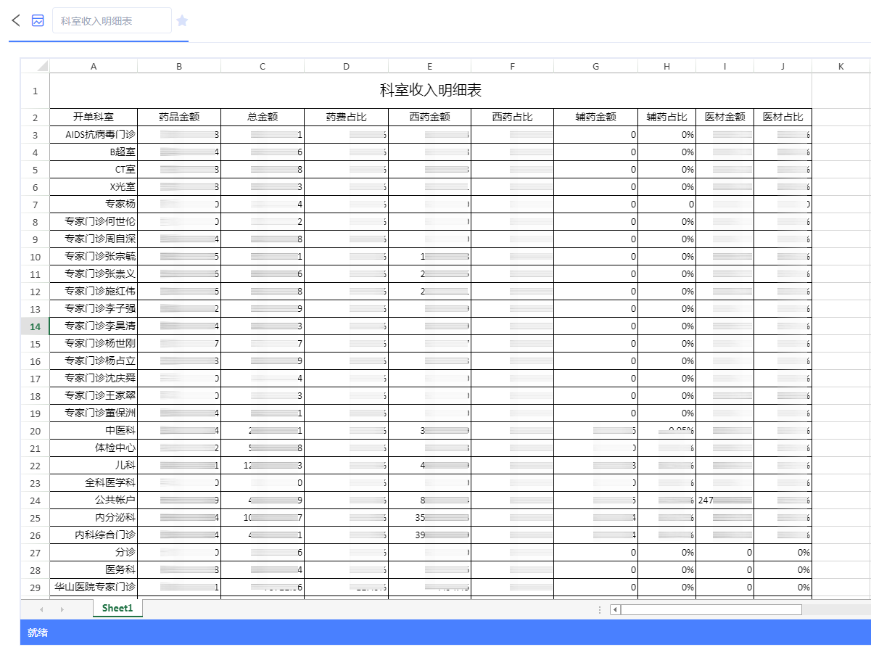Select column C header
The image size is (871, 647).
coord(263,66)
